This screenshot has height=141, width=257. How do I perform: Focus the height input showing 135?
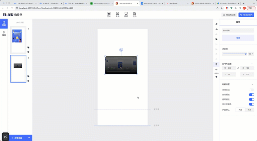[247, 68]
